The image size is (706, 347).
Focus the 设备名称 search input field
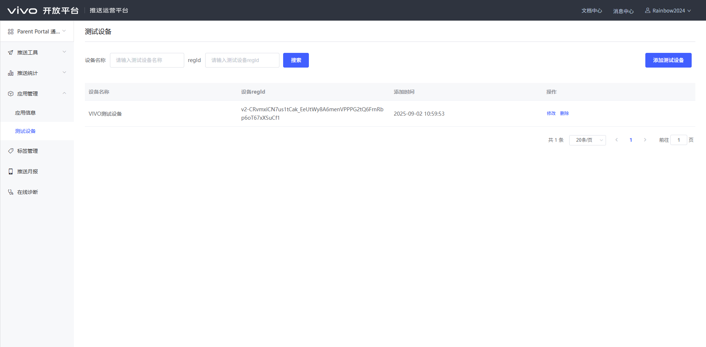point(147,60)
